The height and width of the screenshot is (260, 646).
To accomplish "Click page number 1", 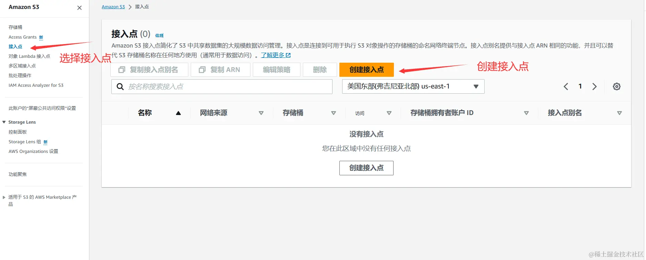I will point(580,86).
